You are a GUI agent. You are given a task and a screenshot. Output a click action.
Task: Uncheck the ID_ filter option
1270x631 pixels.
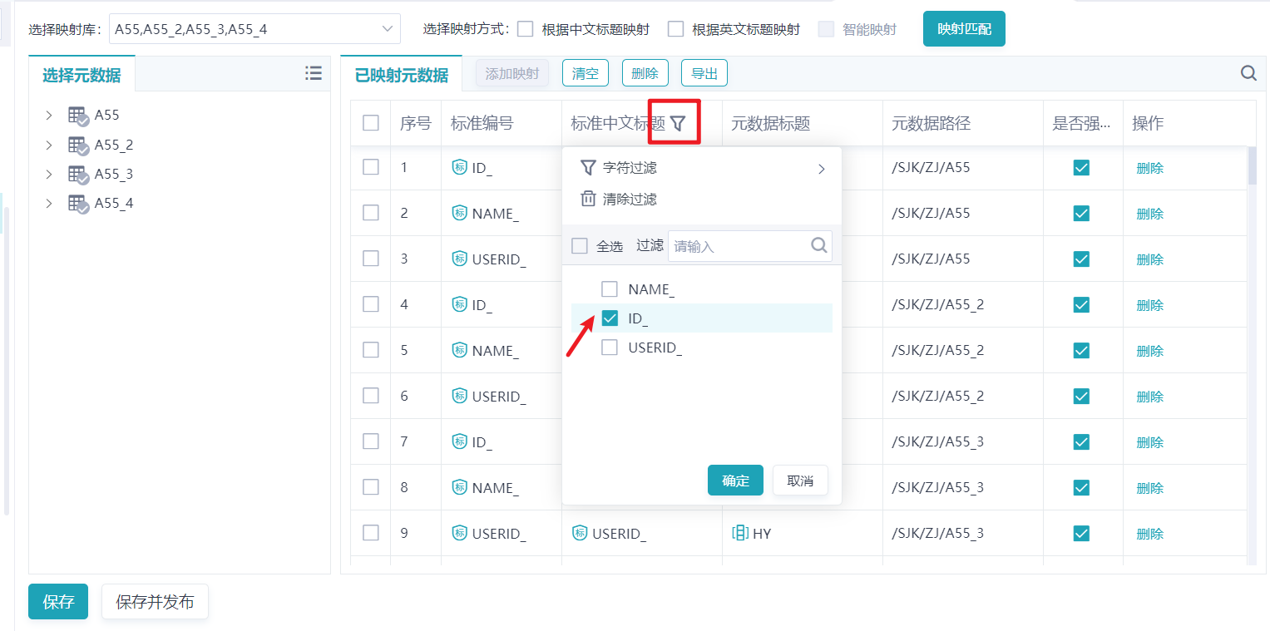tap(610, 318)
